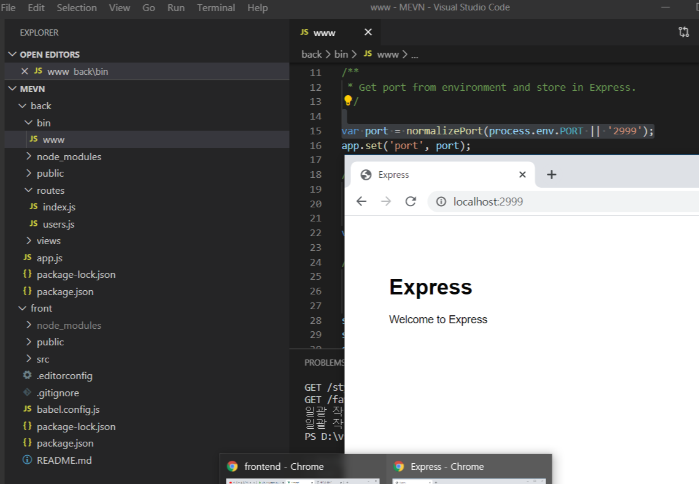Switch to the PROBLEMS panel tab
This screenshot has height=484, width=699.
(324, 363)
